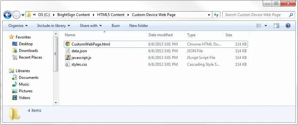Select Custom Device Web Page breadcrumb
This screenshot has height=125, width=298.
tap(154, 15)
